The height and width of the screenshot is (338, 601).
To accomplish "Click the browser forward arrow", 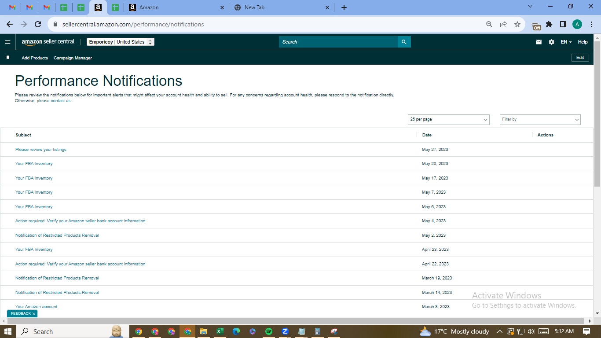I will coord(24,24).
